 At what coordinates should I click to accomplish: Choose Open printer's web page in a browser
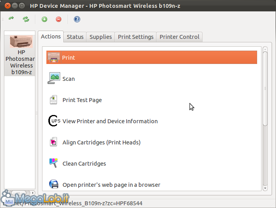pos(111,185)
